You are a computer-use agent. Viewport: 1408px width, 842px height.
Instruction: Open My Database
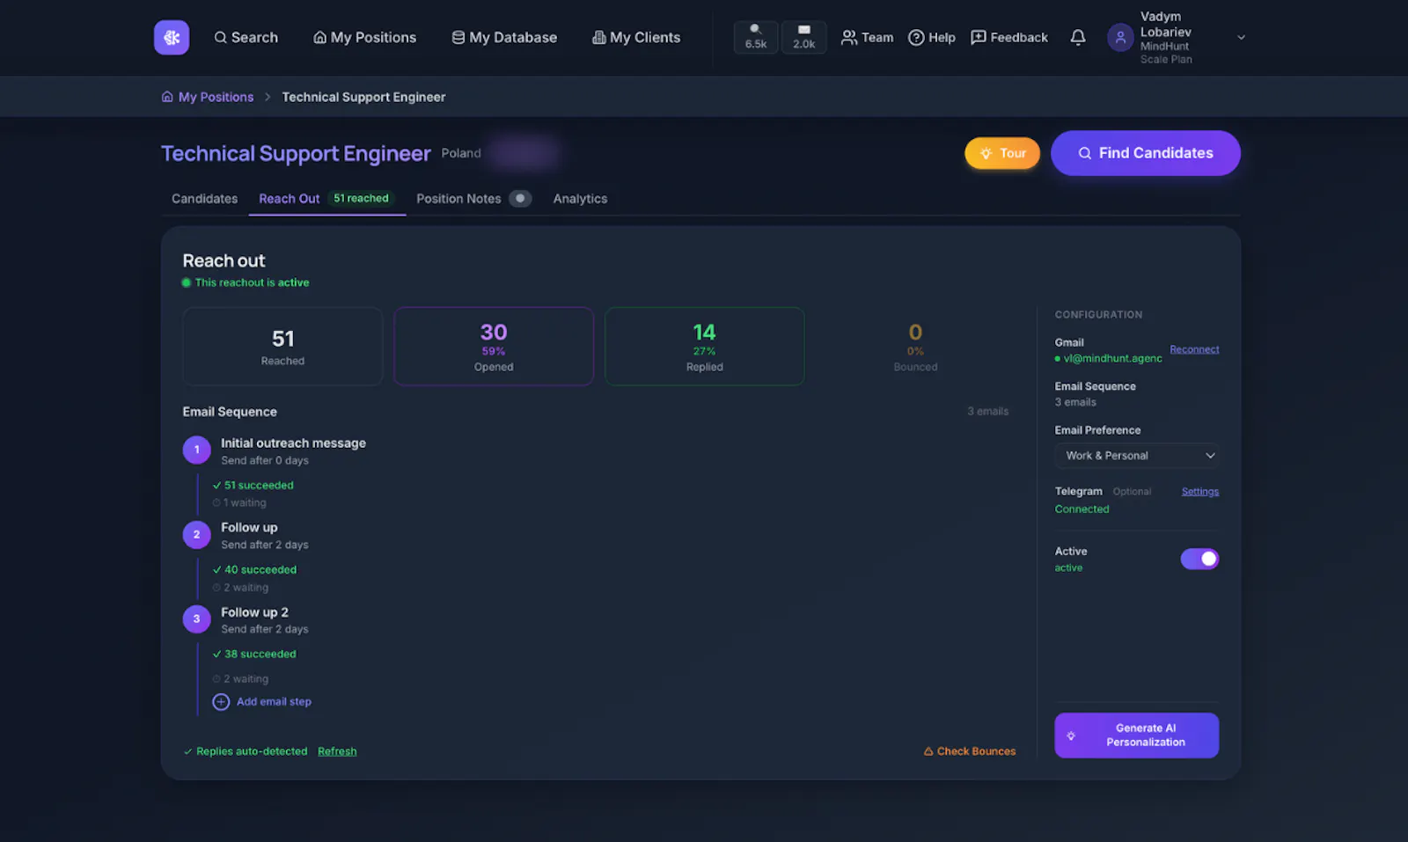pyautogui.click(x=504, y=38)
